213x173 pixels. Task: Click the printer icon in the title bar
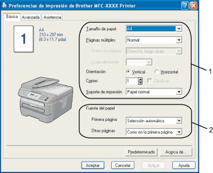click(4, 6)
